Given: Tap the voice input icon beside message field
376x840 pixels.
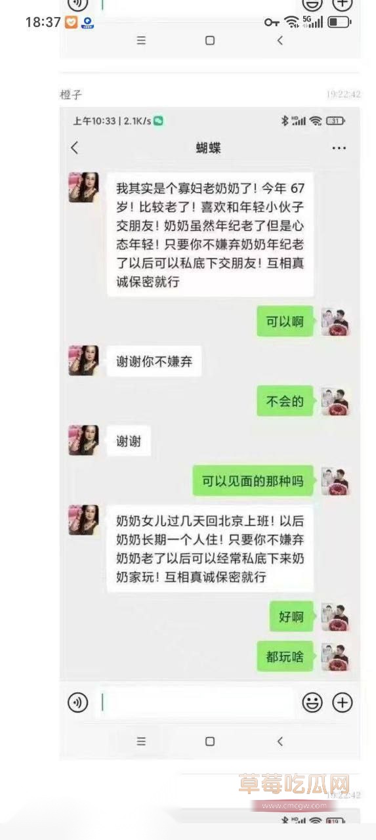Looking at the screenshot, I should click(78, 703).
